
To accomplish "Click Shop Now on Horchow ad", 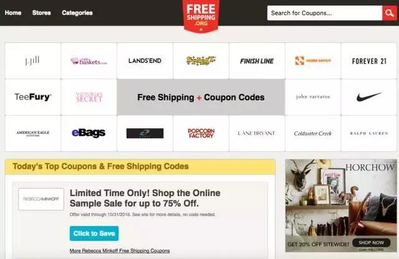I will coord(372,242).
